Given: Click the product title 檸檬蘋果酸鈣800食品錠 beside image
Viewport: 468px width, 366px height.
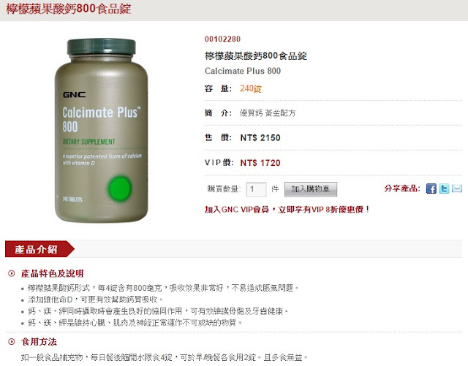Looking at the screenshot, I should [x=256, y=56].
